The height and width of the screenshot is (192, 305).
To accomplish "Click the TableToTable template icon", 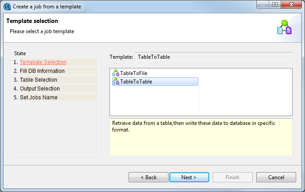I will point(116,82).
